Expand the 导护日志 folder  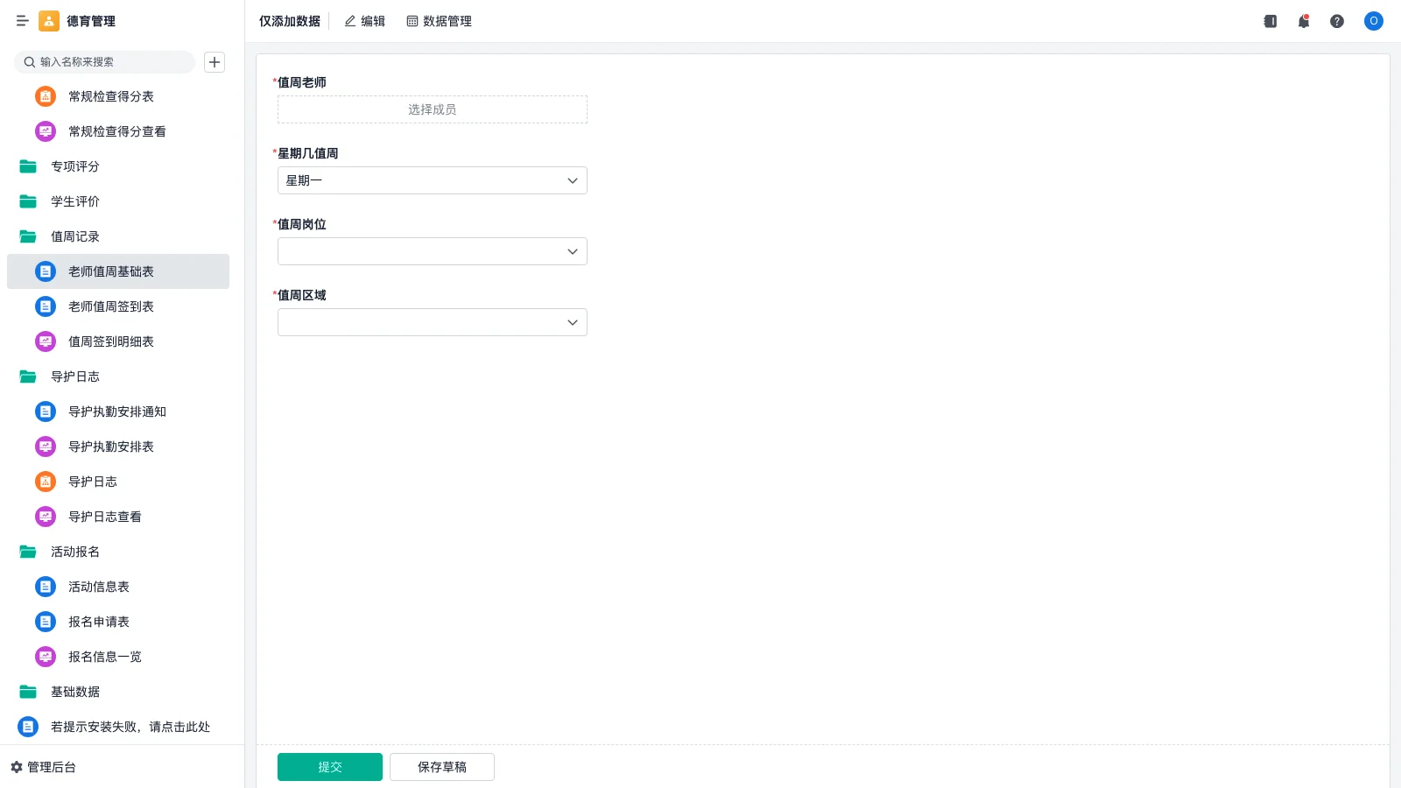click(75, 376)
